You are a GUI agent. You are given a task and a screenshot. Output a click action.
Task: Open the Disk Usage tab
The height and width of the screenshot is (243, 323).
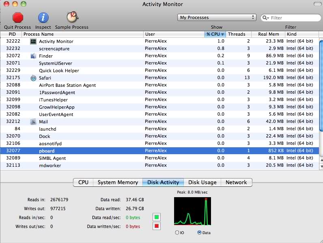tap(202, 182)
